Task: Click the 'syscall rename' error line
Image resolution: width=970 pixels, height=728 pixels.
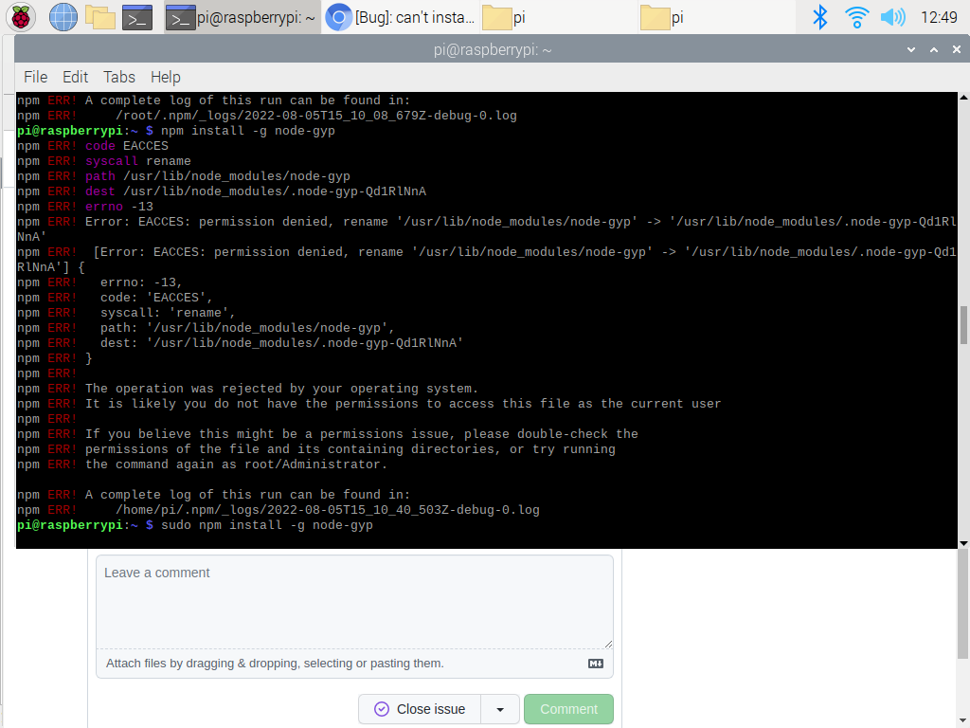Action: click(138, 161)
